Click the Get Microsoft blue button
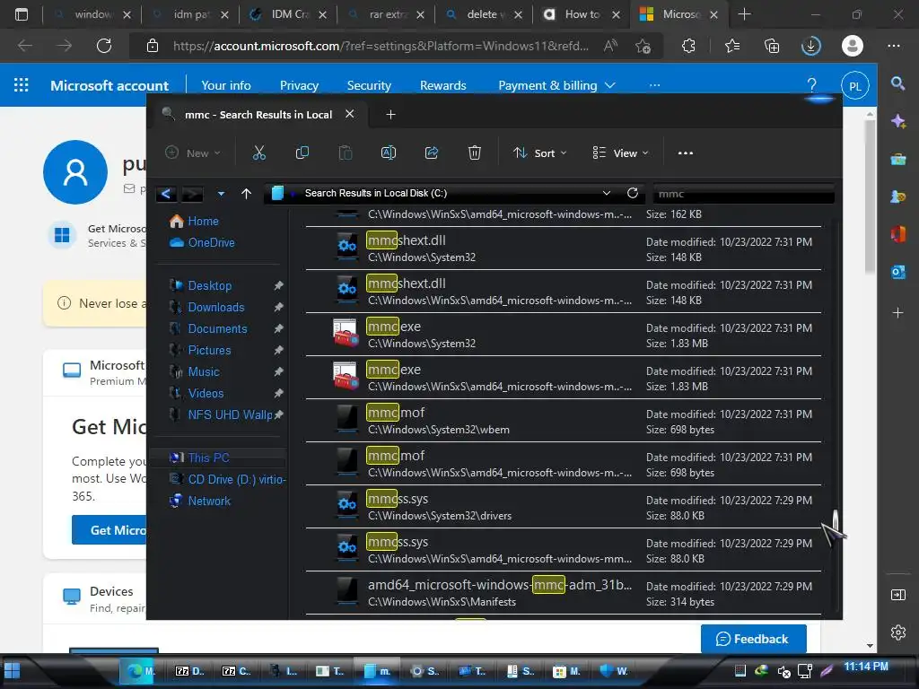919x689 pixels. point(110,529)
